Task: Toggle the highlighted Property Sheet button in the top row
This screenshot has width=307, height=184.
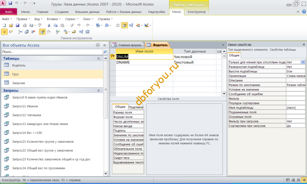Action: tap(124, 26)
